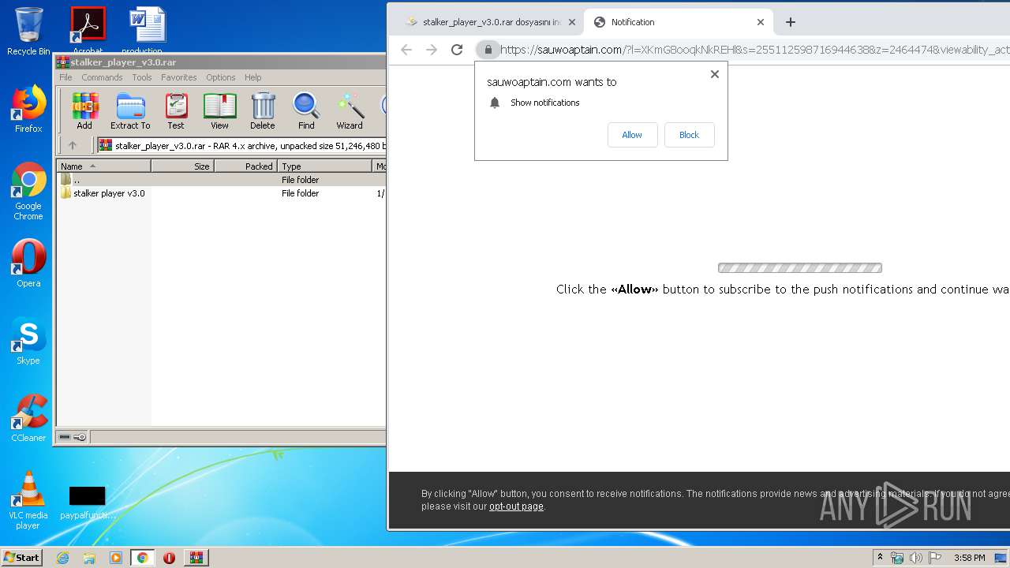This screenshot has width=1010, height=568.
Task: Open Windows Explorer from taskbar
Action: tap(89, 558)
